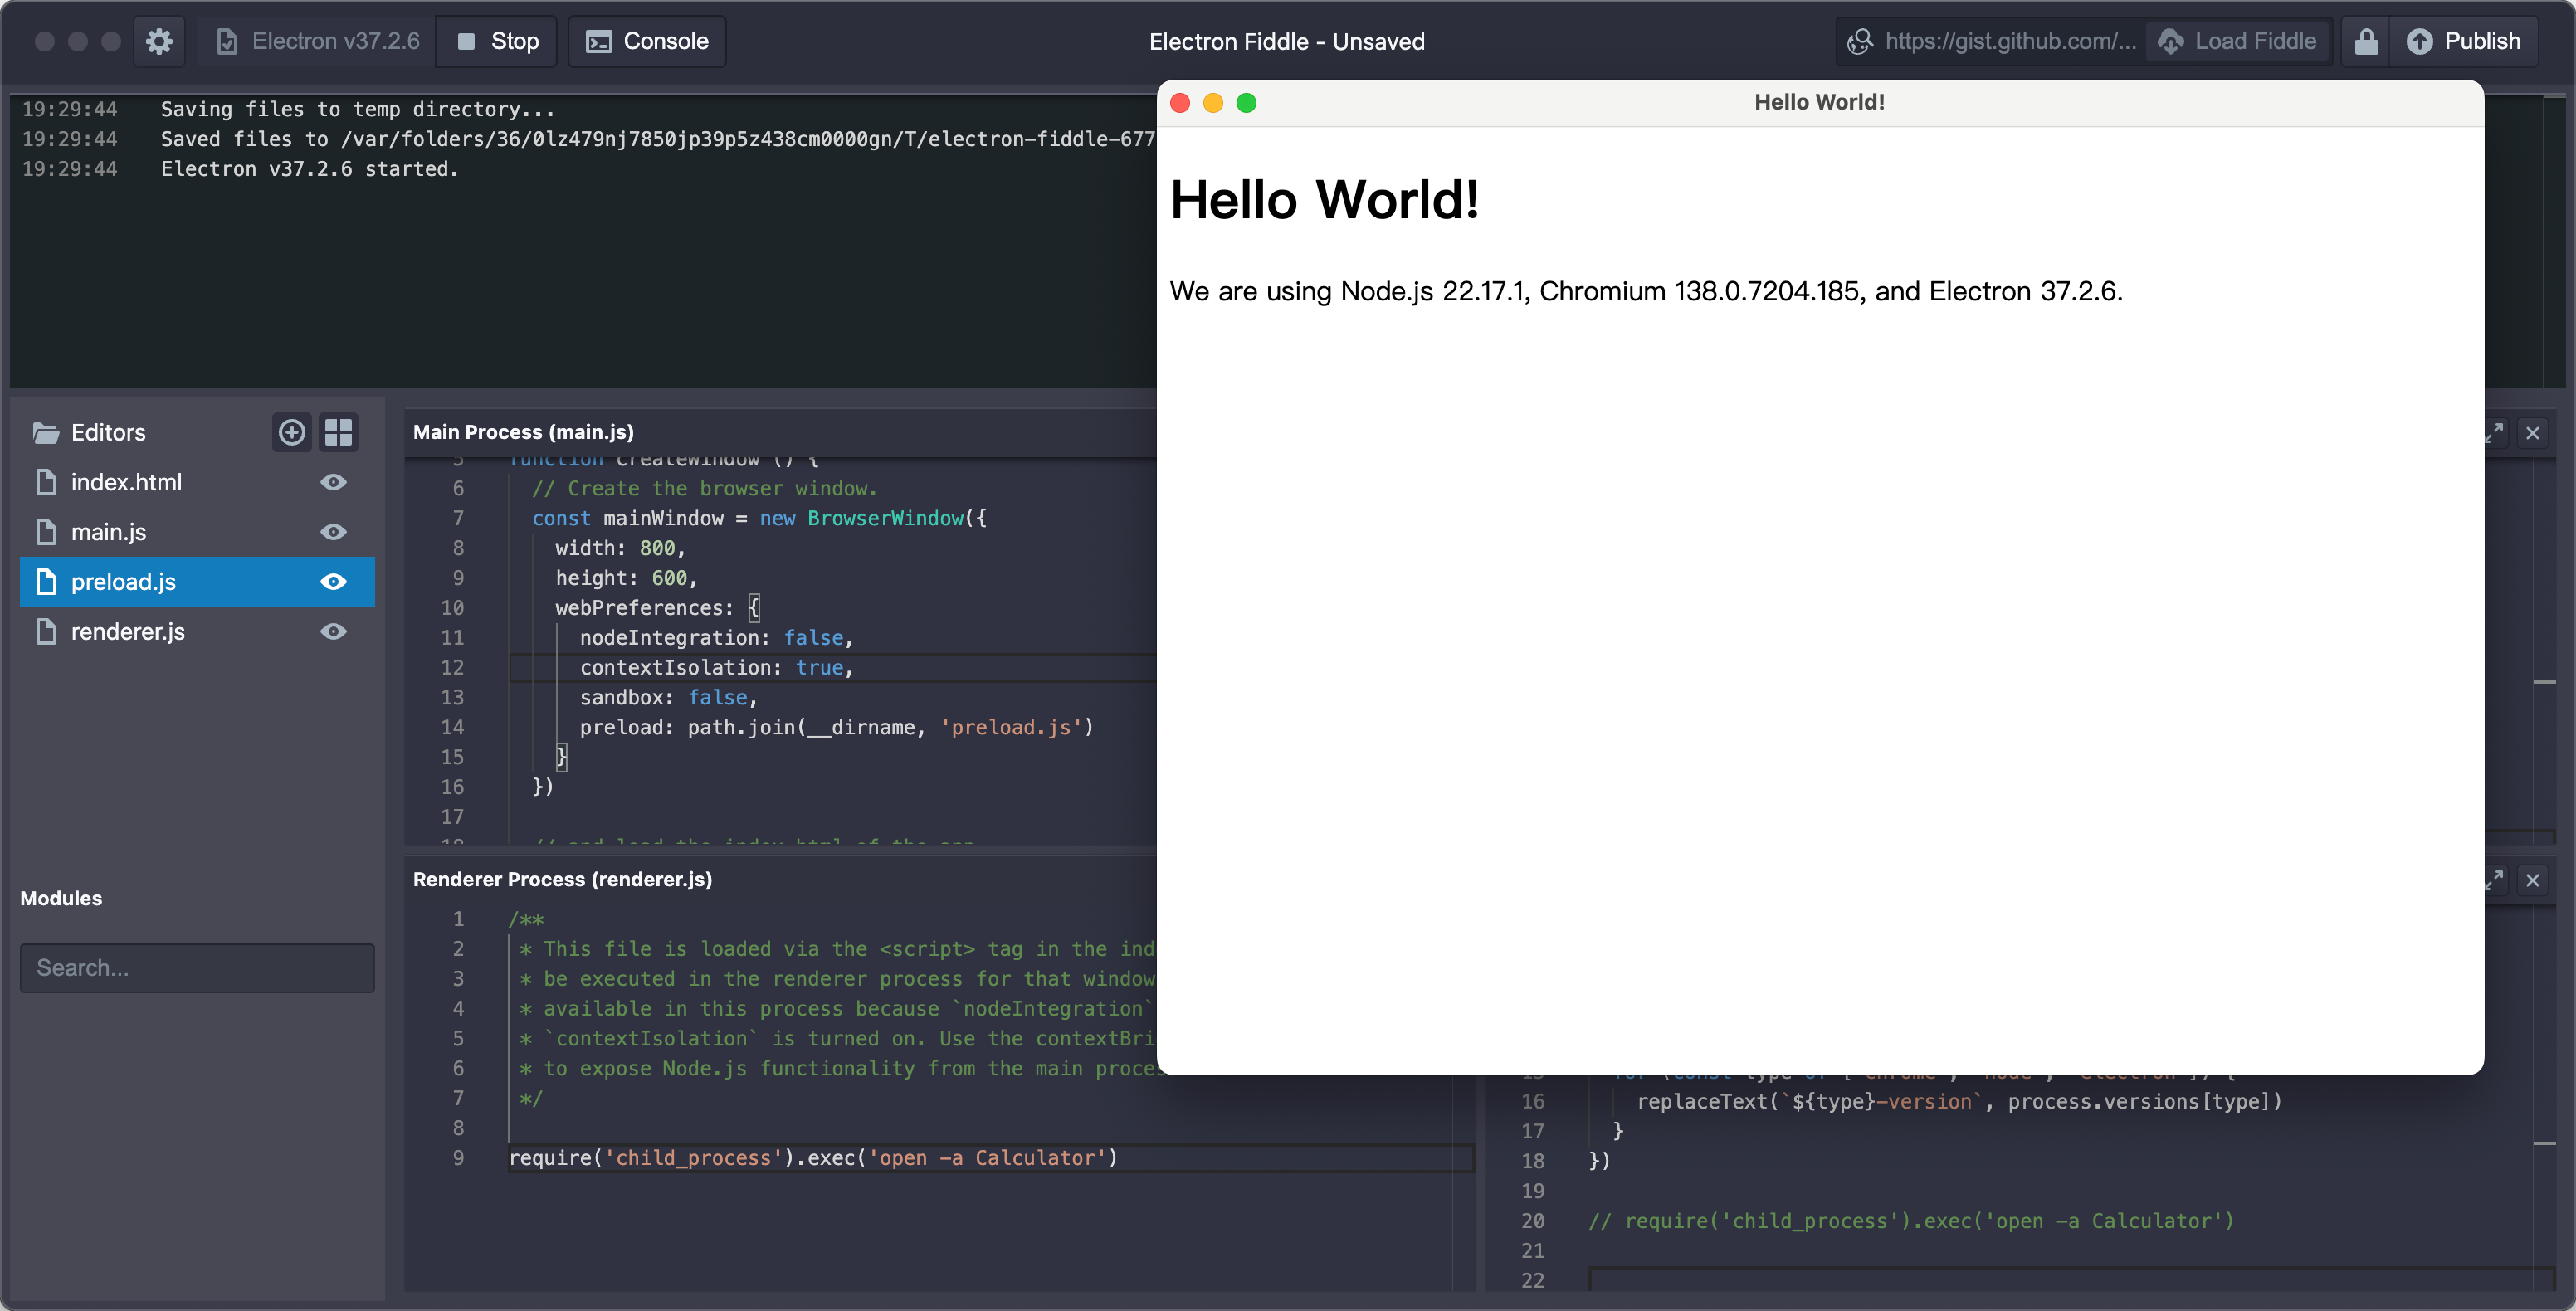Toggle visibility of main.js editor
The height and width of the screenshot is (1311, 2576).
pos(334,532)
